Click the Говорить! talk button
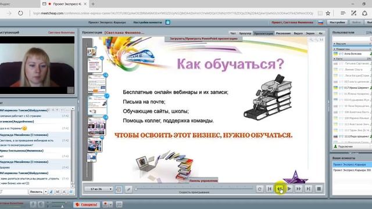 [87, 204]
